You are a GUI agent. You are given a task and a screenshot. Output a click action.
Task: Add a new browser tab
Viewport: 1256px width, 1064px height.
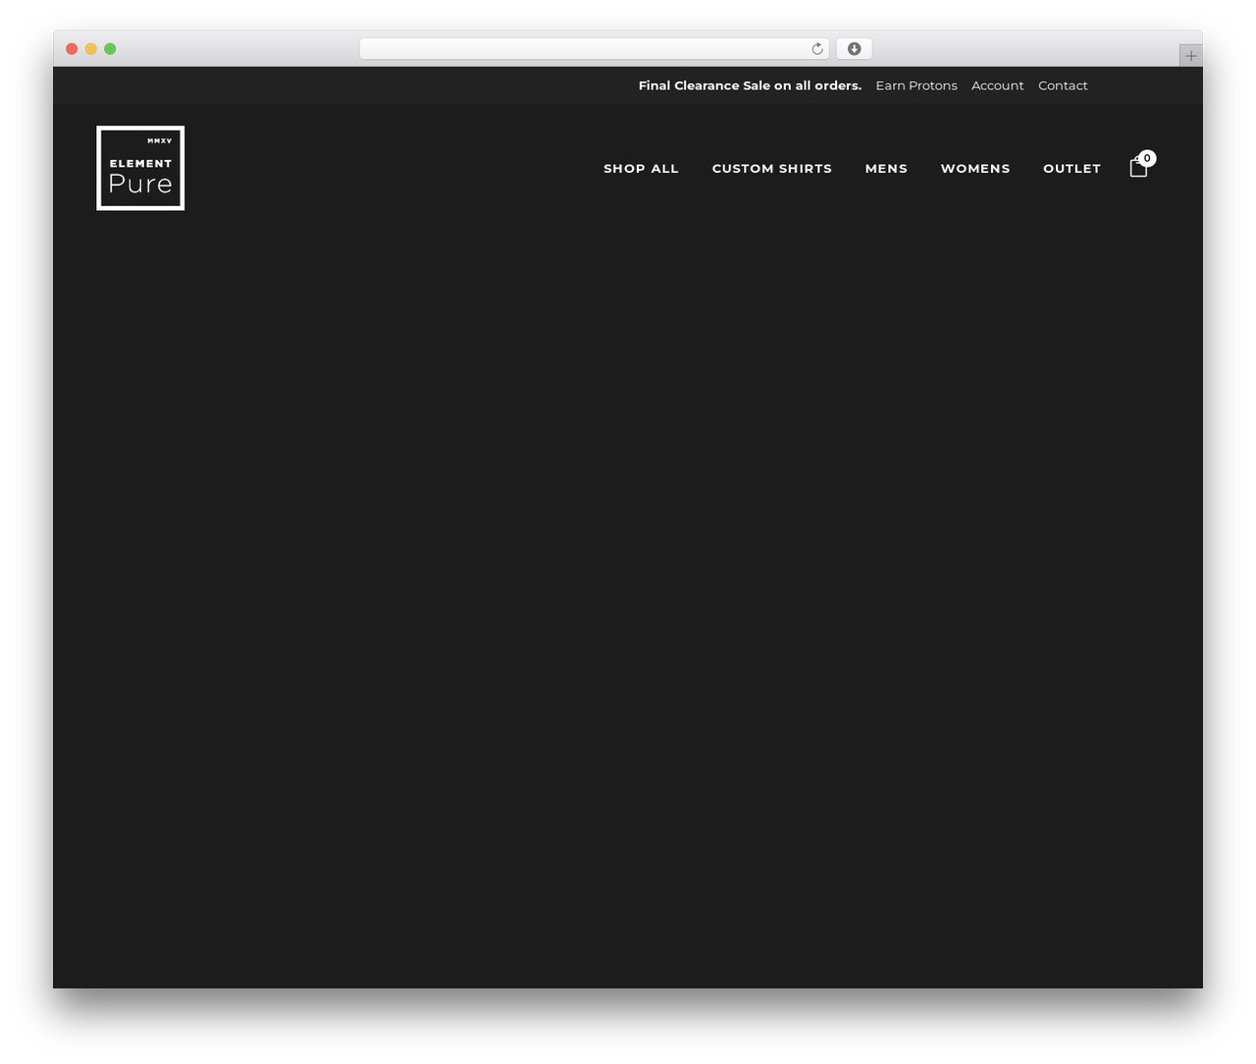point(1190,56)
